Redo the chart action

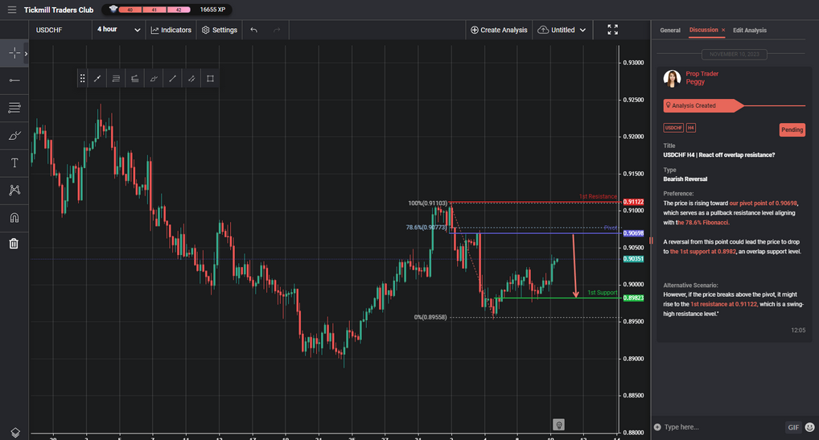(277, 31)
